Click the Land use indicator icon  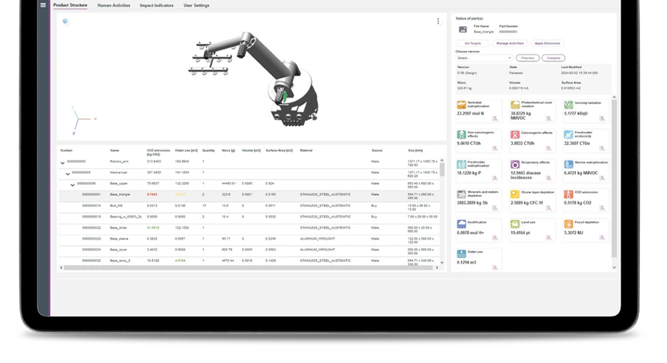coord(515,224)
